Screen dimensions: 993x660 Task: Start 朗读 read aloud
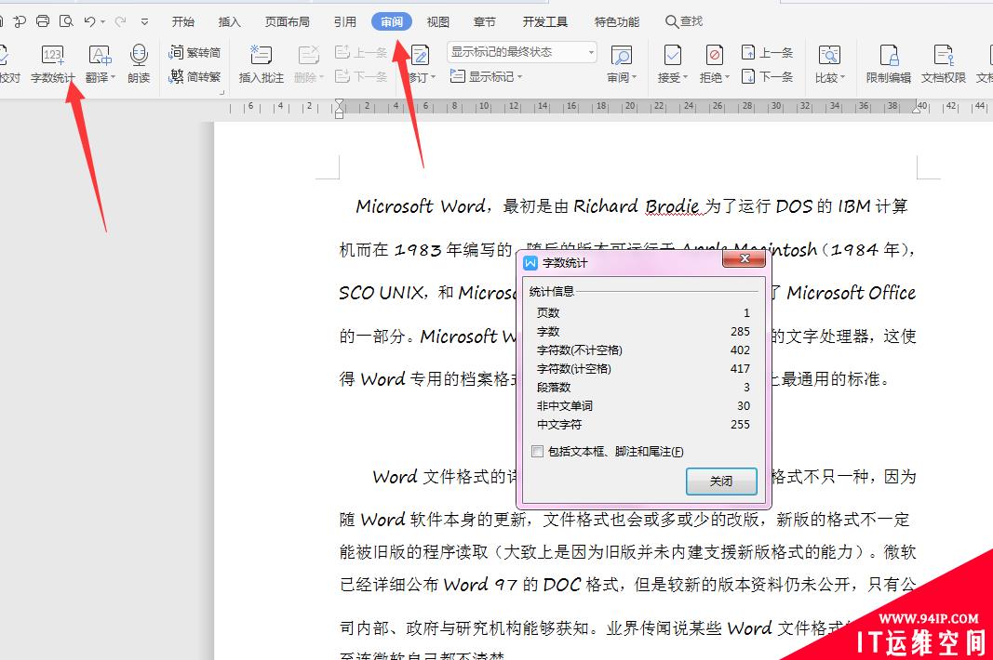pyautogui.click(x=139, y=64)
